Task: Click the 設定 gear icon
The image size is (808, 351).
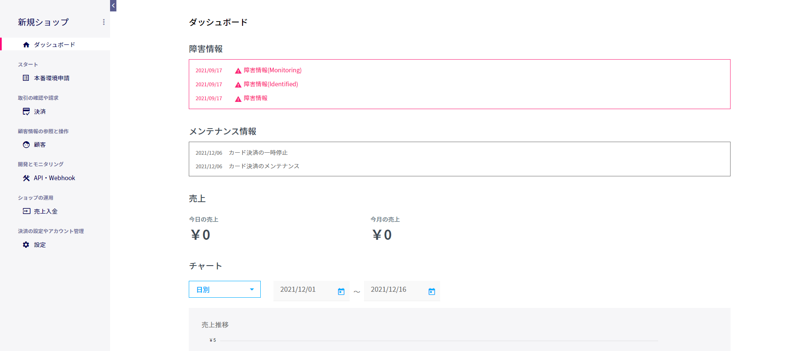Action: click(26, 244)
